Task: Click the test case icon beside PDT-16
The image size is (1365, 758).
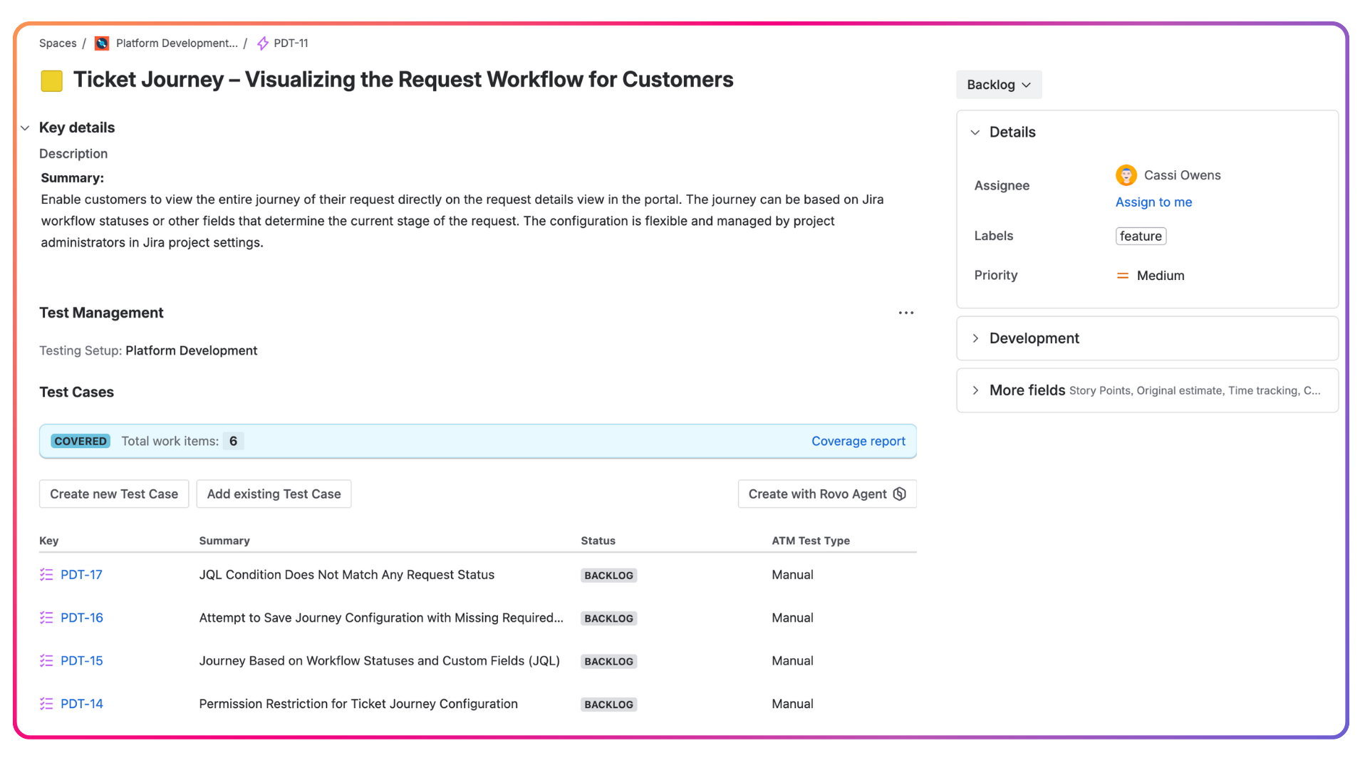Action: [46, 618]
